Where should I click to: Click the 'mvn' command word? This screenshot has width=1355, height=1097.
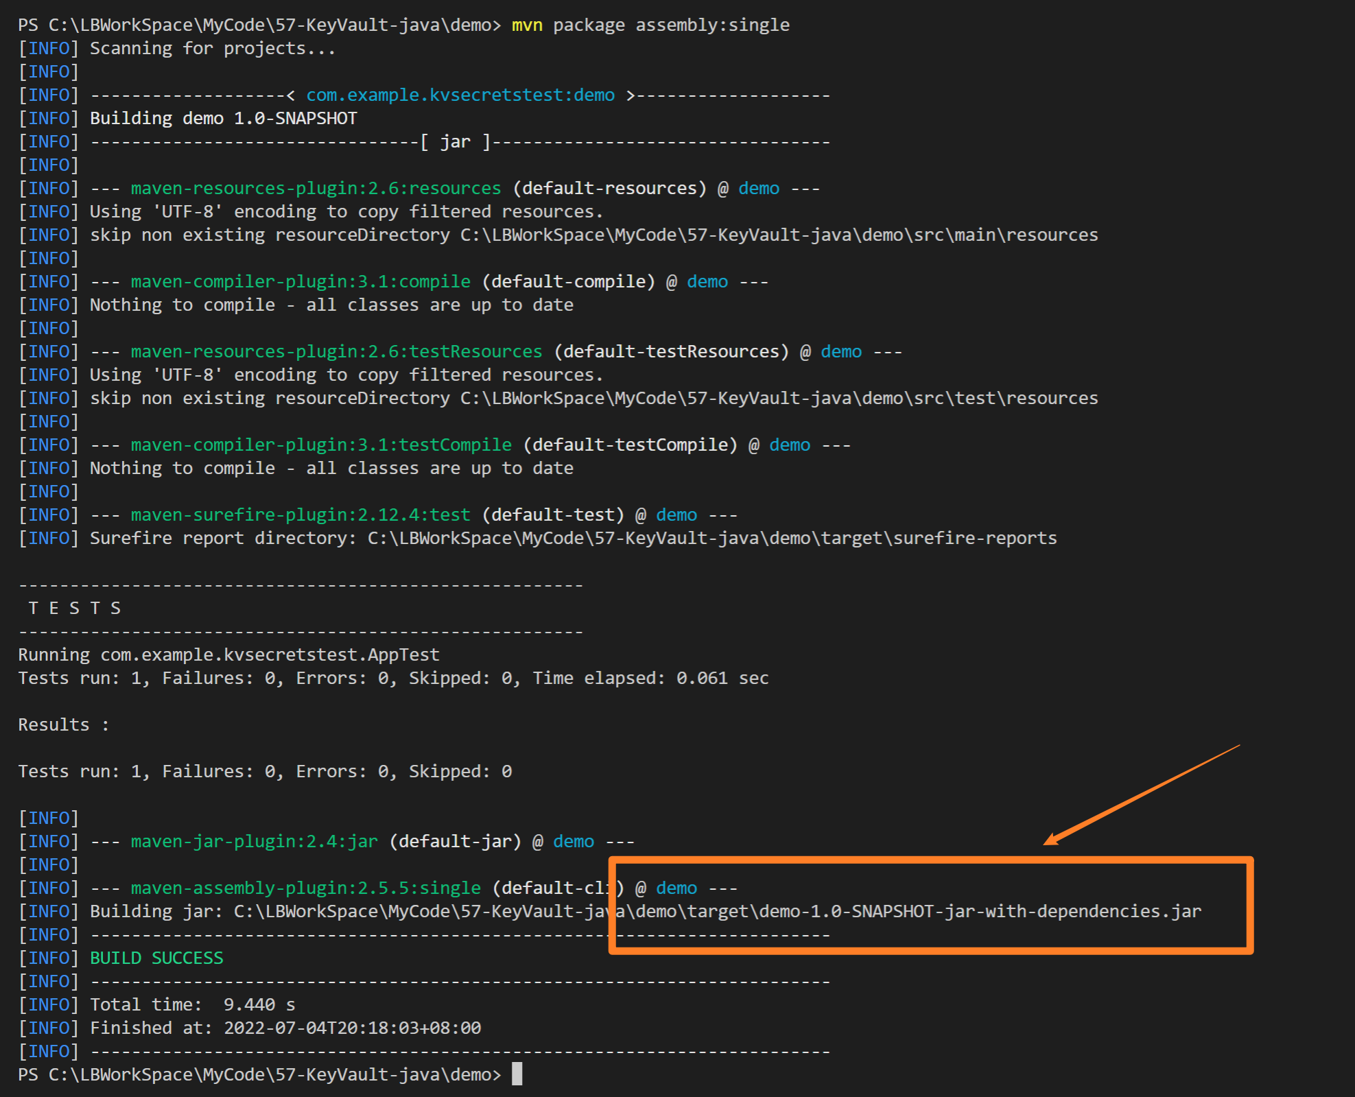(527, 25)
